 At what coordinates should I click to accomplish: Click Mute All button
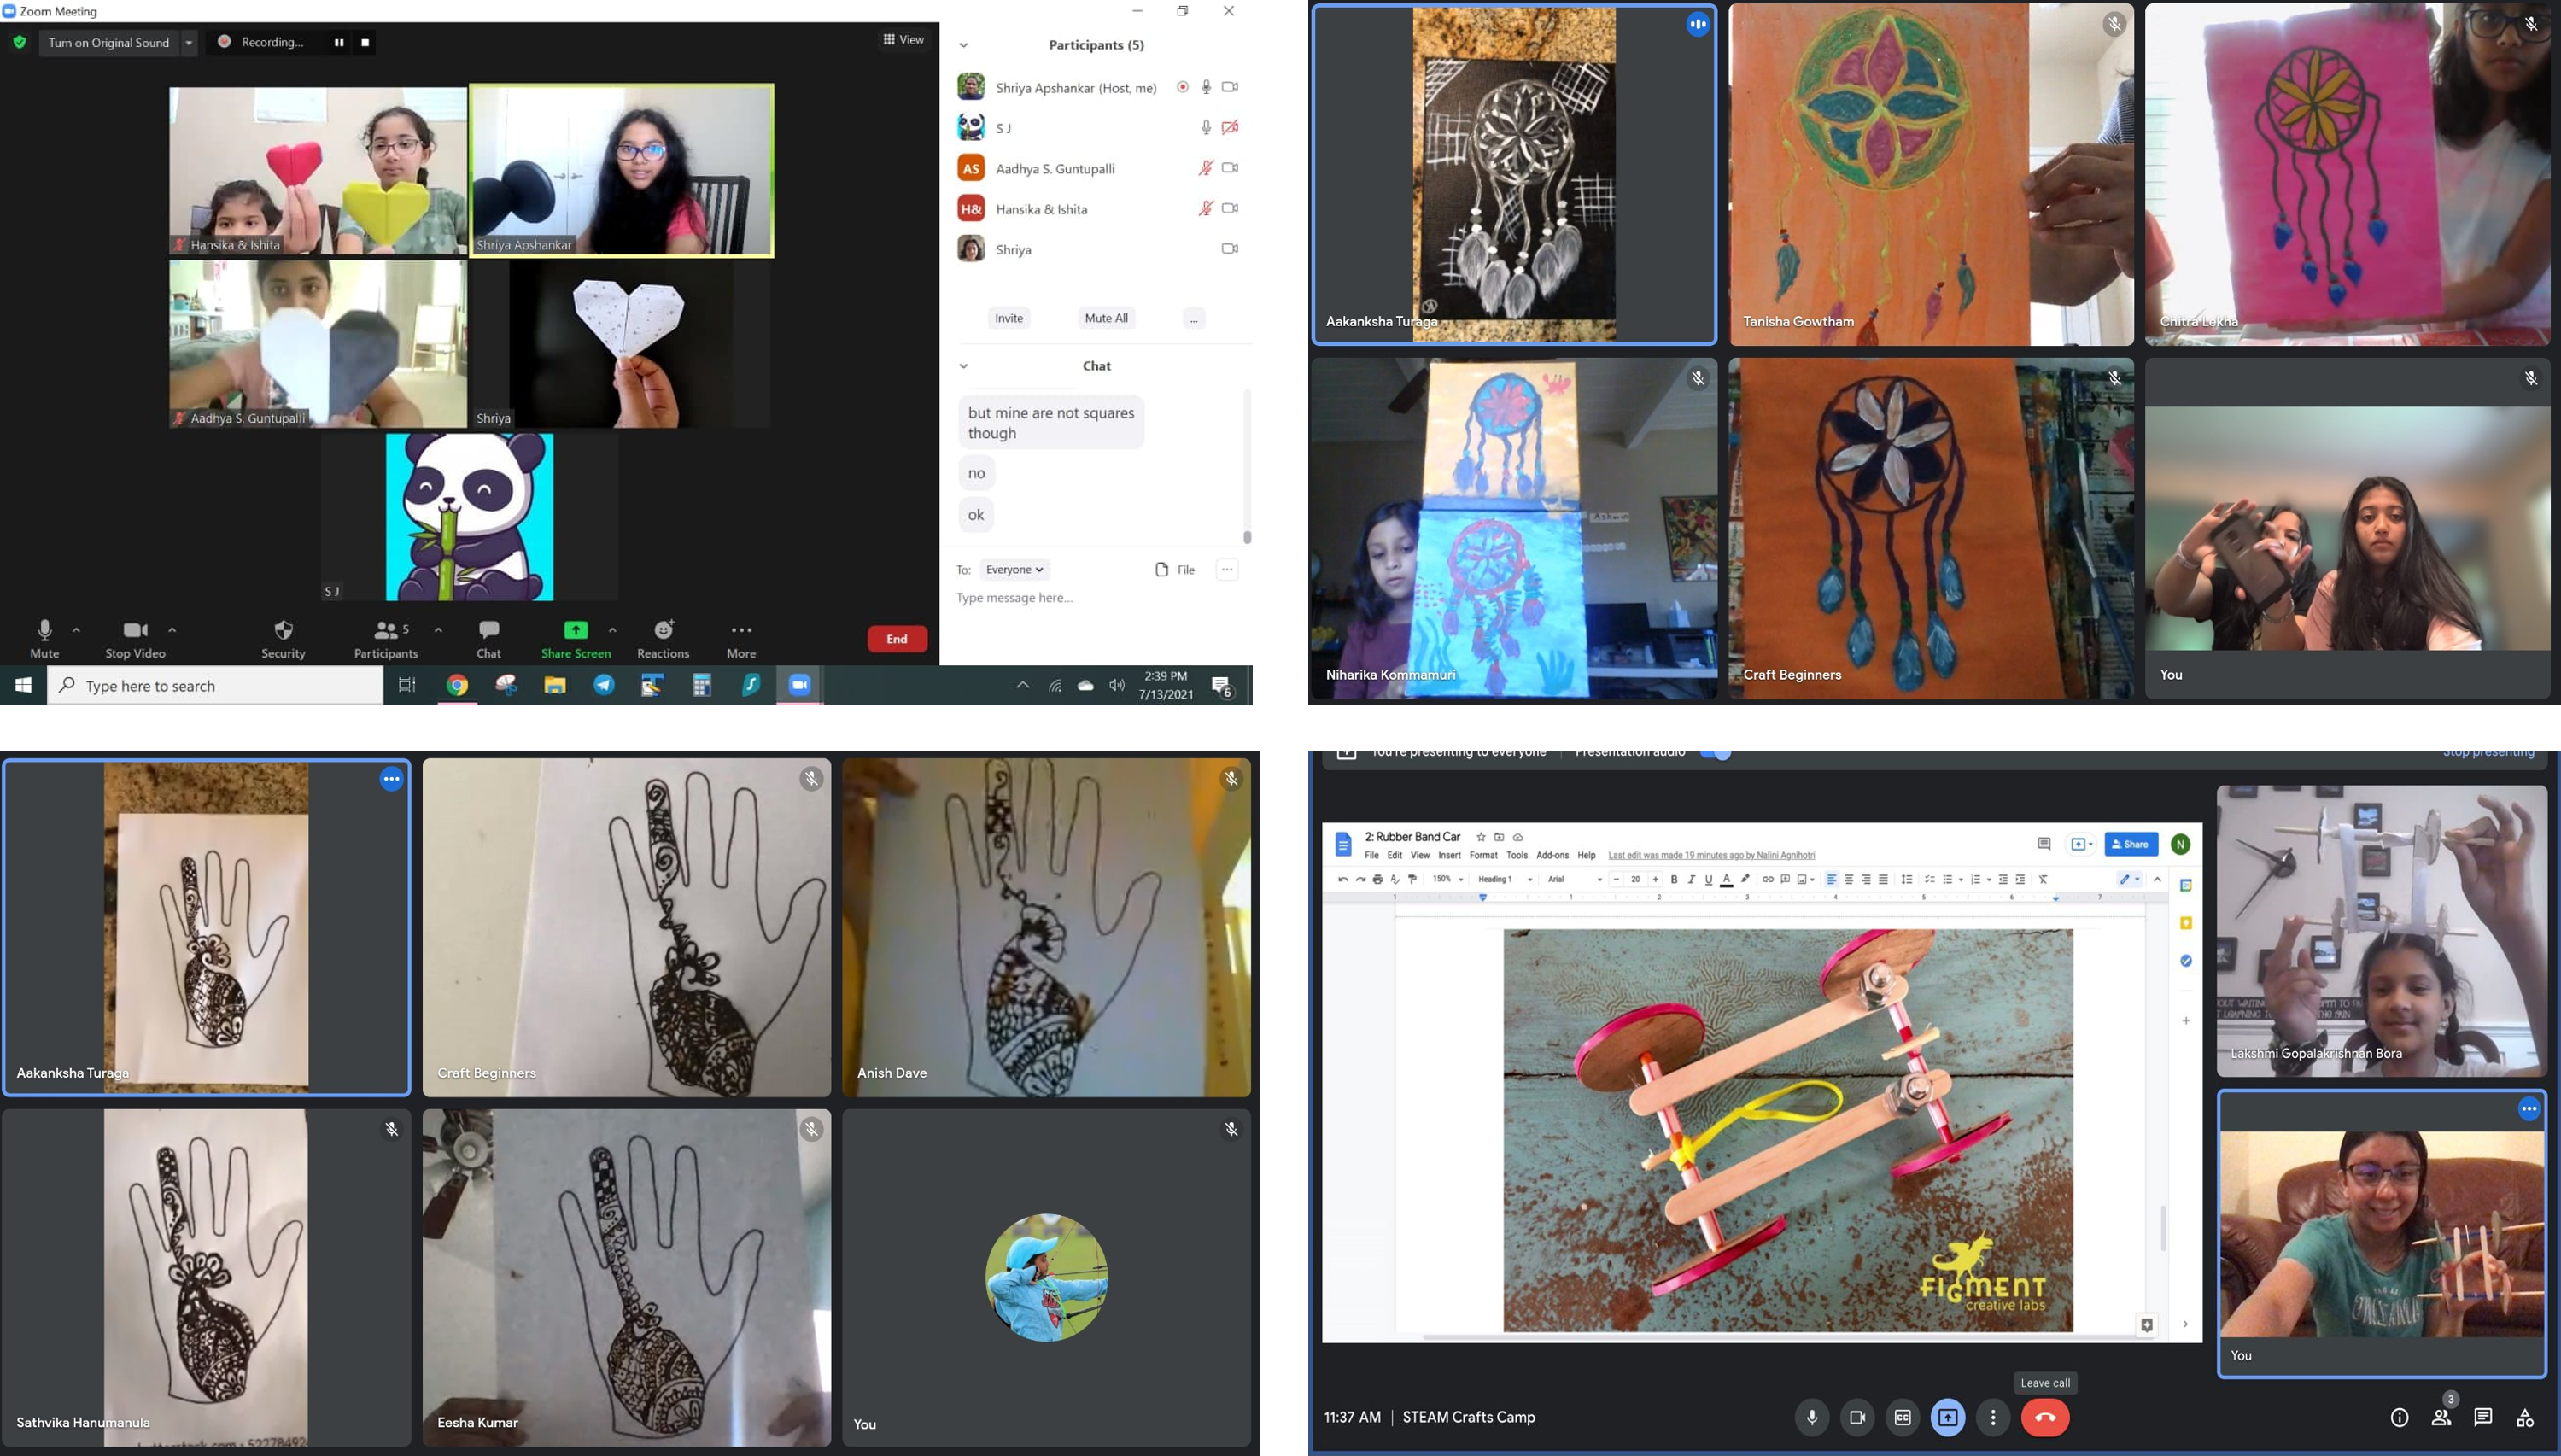(x=1106, y=318)
